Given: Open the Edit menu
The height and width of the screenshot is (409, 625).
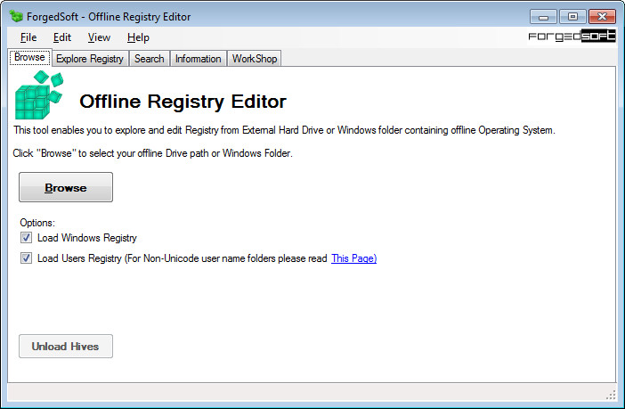Looking at the screenshot, I should pos(62,37).
